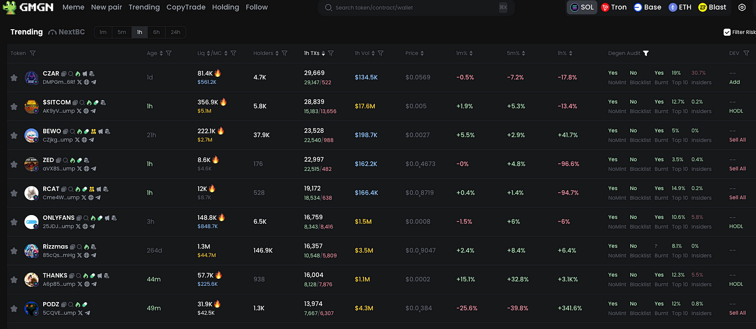
Task: Open $SITCOM's website globe icon
Action: point(86,111)
